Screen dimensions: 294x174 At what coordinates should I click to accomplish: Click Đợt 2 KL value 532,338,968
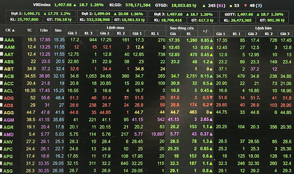(98, 20)
